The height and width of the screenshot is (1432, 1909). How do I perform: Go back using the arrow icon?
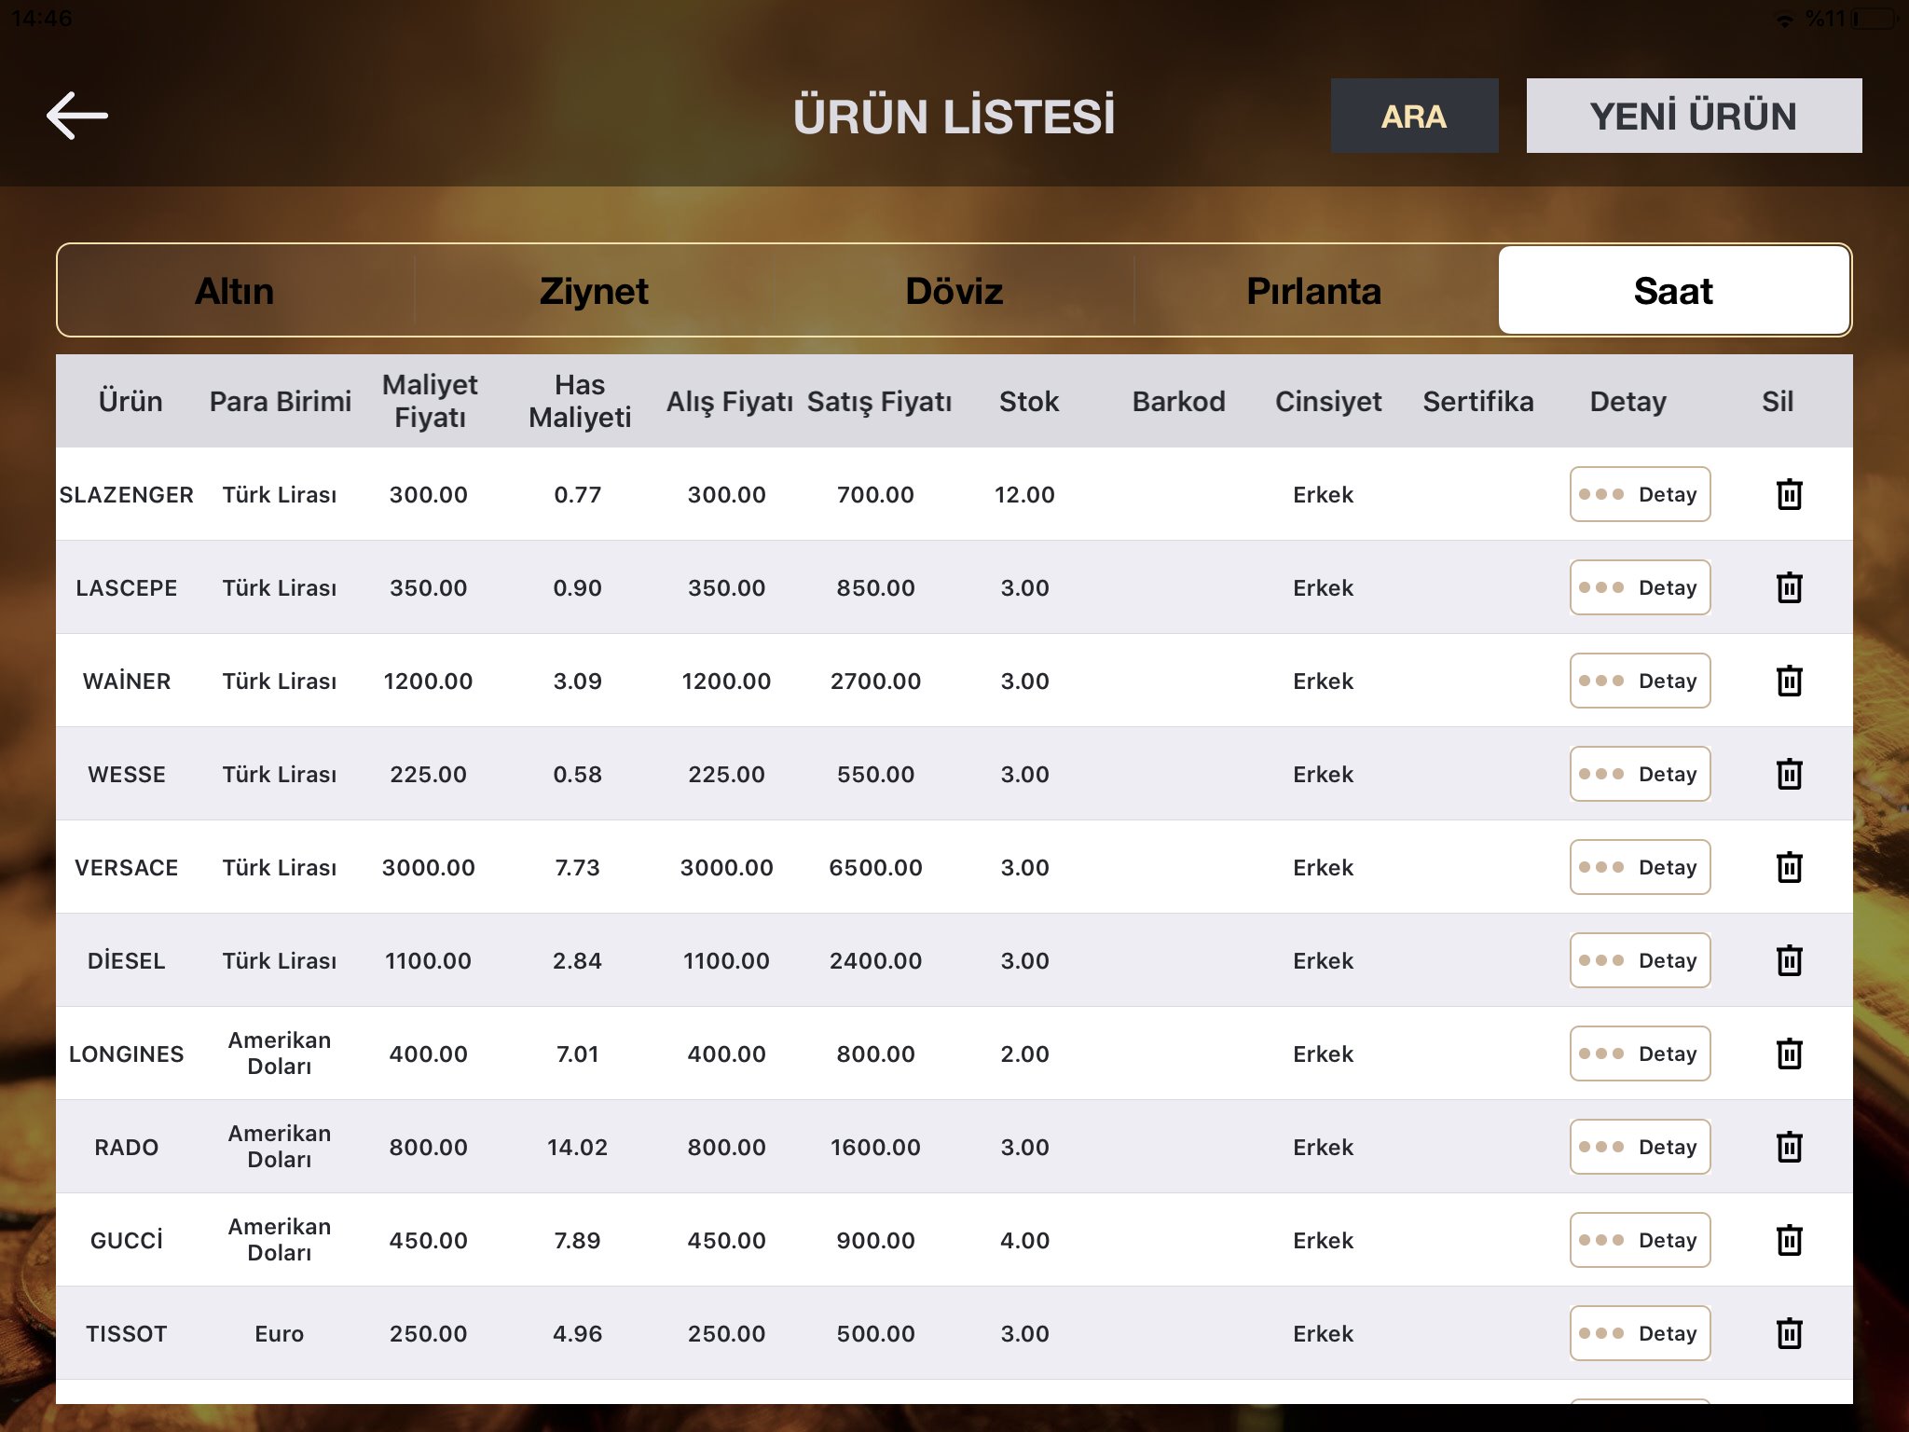tap(77, 116)
